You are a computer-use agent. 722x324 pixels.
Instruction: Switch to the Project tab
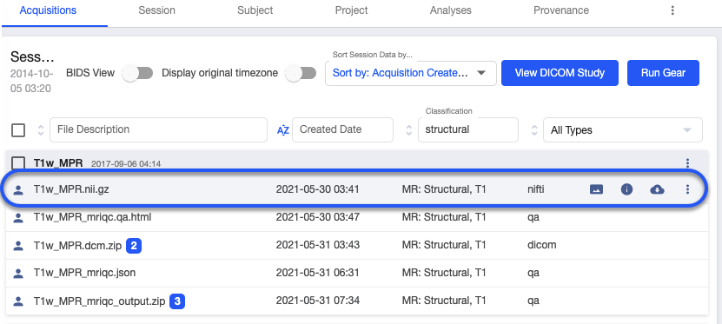[x=351, y=10]
